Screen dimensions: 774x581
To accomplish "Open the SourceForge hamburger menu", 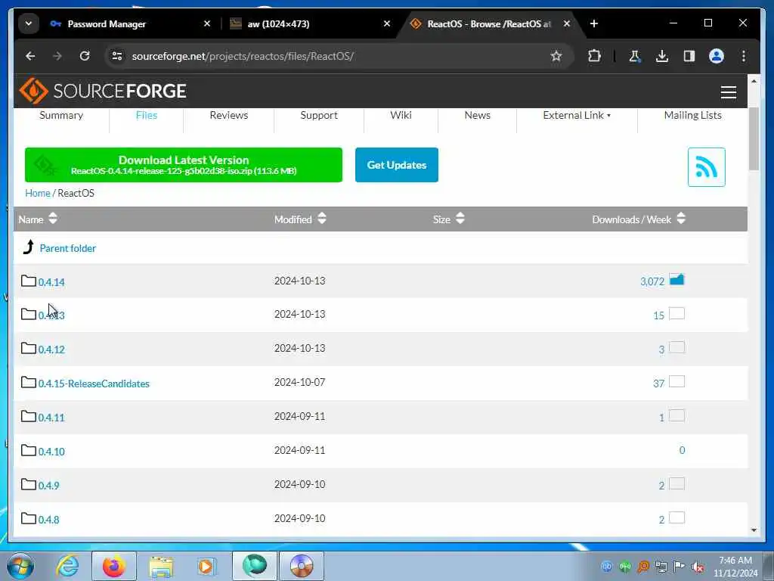I will pos(729,92).
